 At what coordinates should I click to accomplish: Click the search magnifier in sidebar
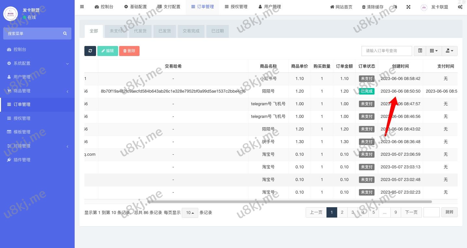pos(65,33)
